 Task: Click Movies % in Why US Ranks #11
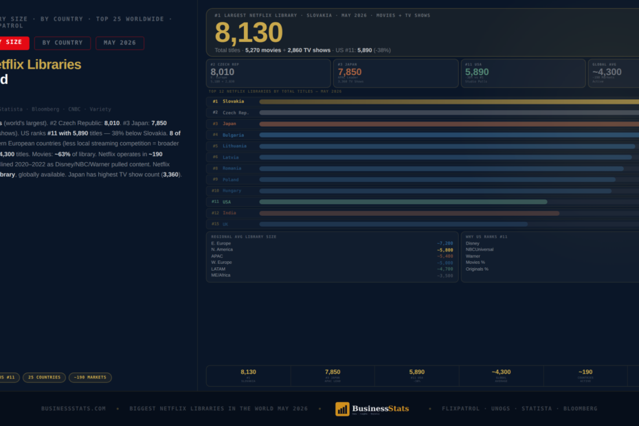(x=475, y=262)
